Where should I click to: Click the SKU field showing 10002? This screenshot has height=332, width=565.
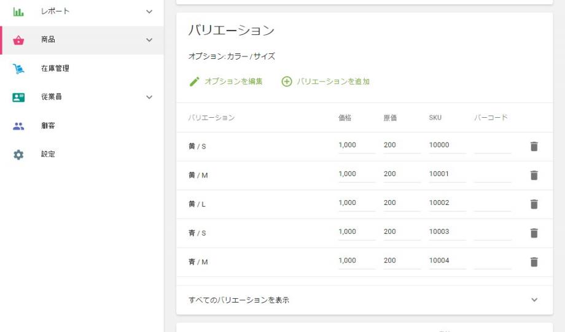click(x=446, y=203)
